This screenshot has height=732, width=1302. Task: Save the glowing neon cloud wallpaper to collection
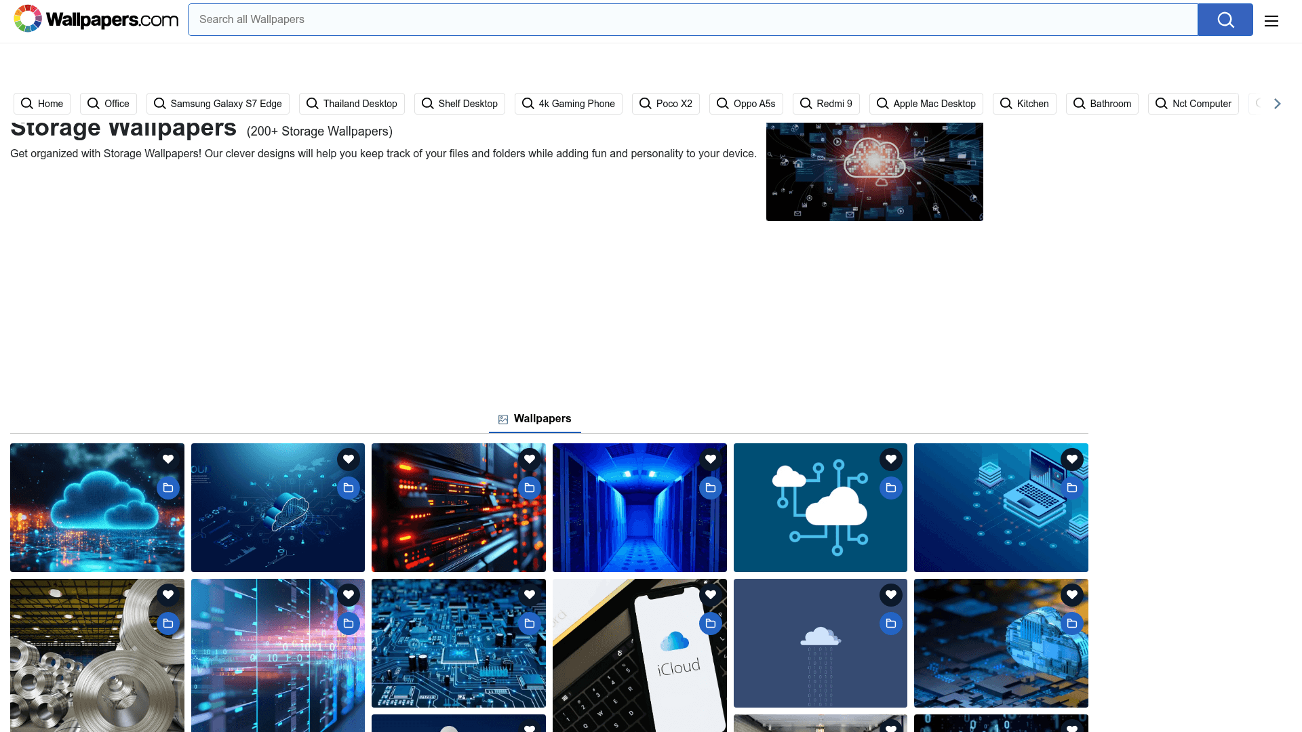coord(168,488)
